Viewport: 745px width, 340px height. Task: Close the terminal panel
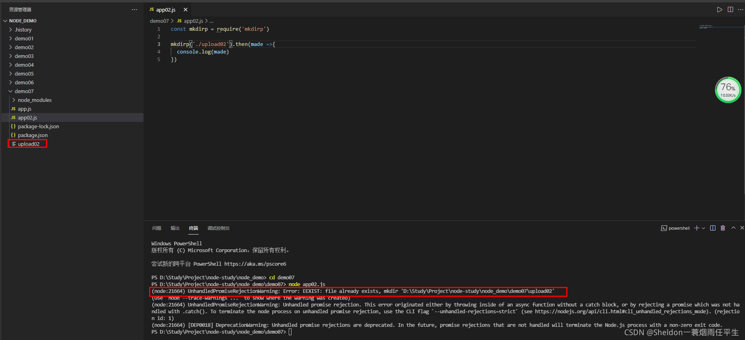(x=742, y=228)
